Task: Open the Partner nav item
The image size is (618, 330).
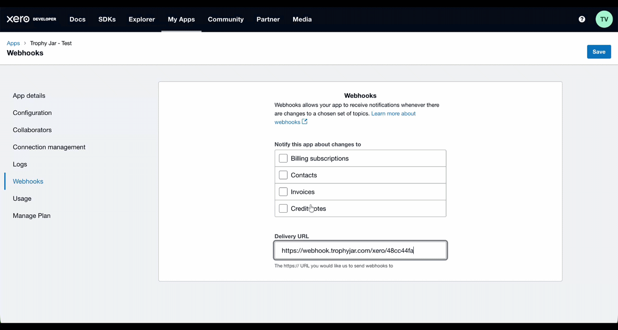Action: [268, 19]
